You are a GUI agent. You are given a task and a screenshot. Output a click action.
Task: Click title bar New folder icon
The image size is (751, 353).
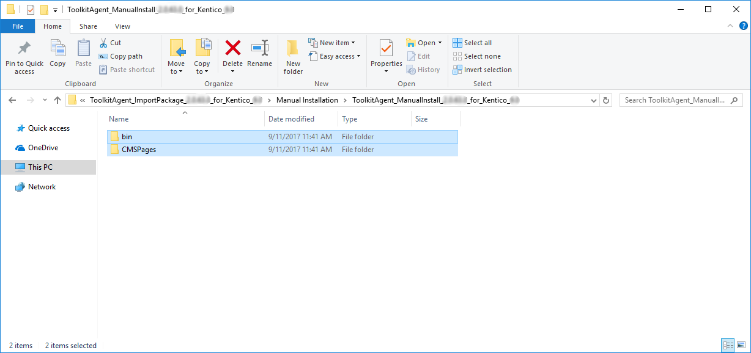point(43,9)
